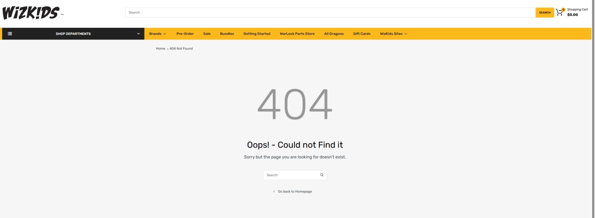Click the hamburger list icon in Shop Departments
The width and height of the screenshot is (595, 218).
point(10,33)
